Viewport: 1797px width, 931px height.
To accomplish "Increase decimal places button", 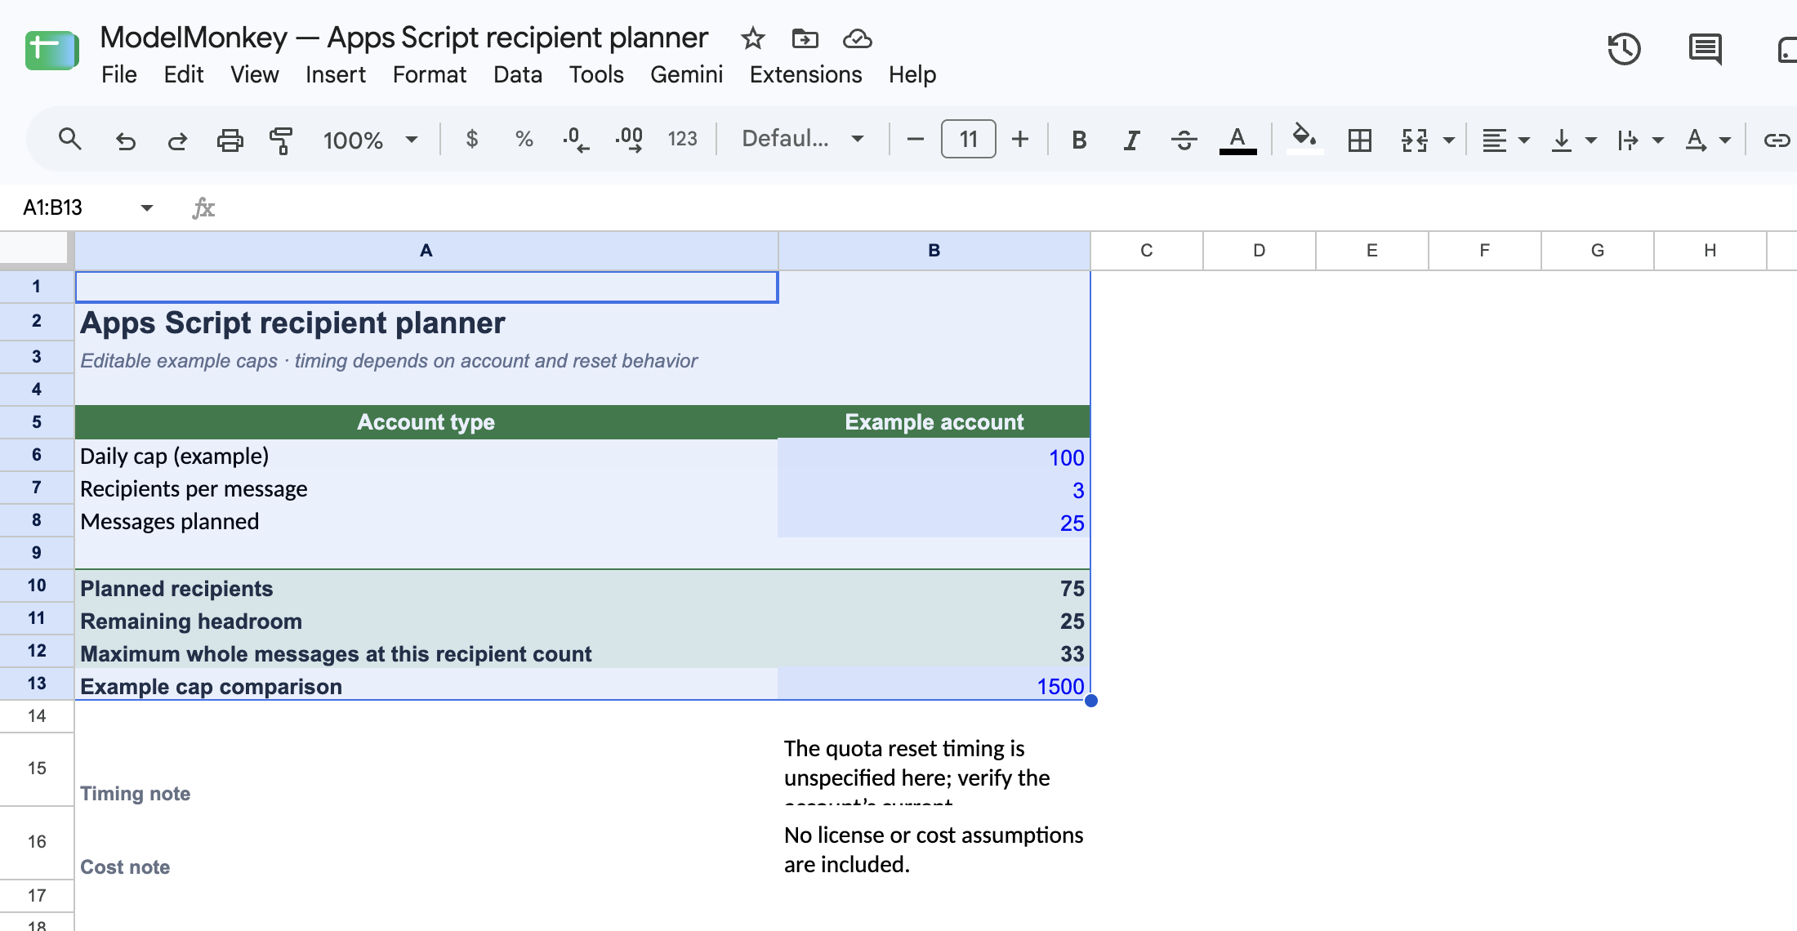I will pos(629,140).
